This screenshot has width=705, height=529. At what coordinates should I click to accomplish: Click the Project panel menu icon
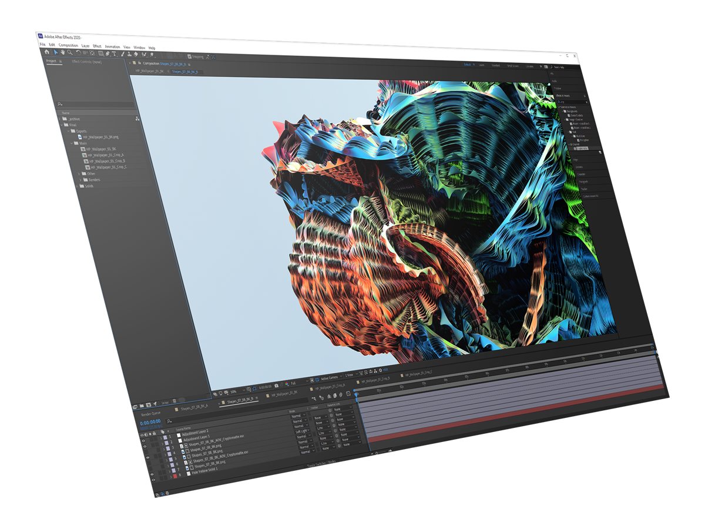coord(61,61)
